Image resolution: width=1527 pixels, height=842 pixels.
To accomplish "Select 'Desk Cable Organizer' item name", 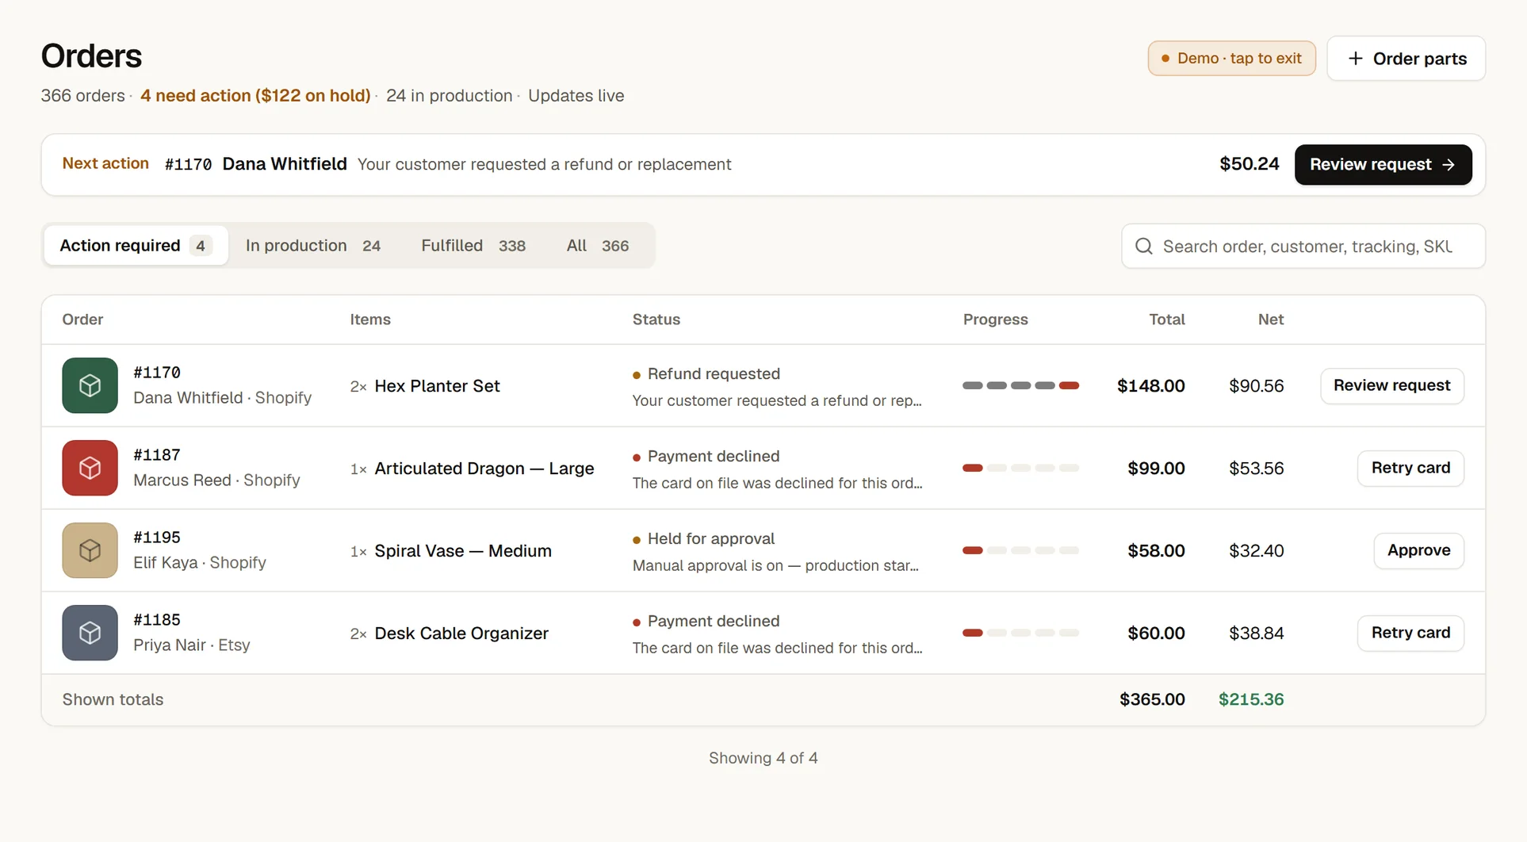I will [x=461, y=633].
